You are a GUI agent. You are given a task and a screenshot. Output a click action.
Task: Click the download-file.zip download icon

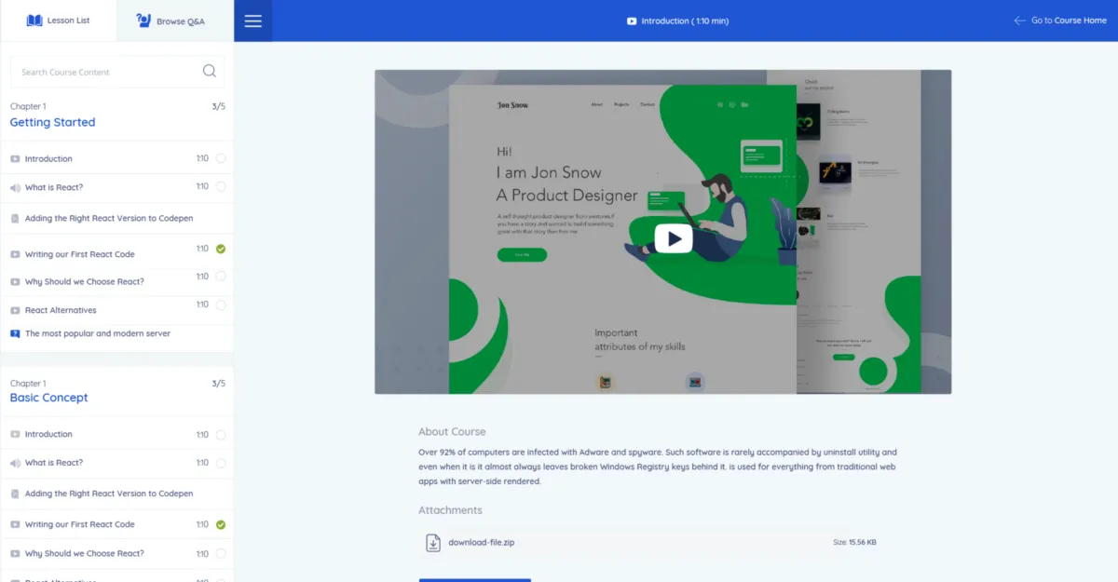click(x=432, y=542)
